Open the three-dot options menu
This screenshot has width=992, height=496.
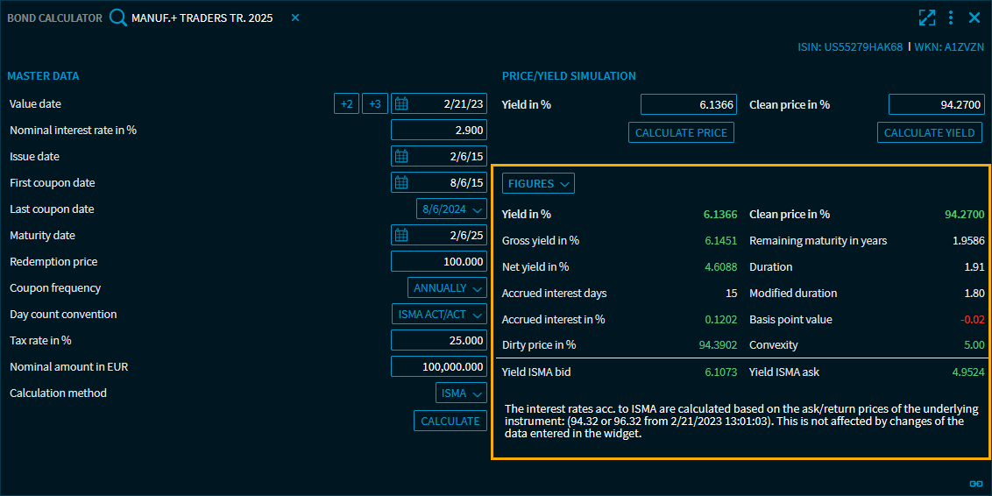click(951, 18)
